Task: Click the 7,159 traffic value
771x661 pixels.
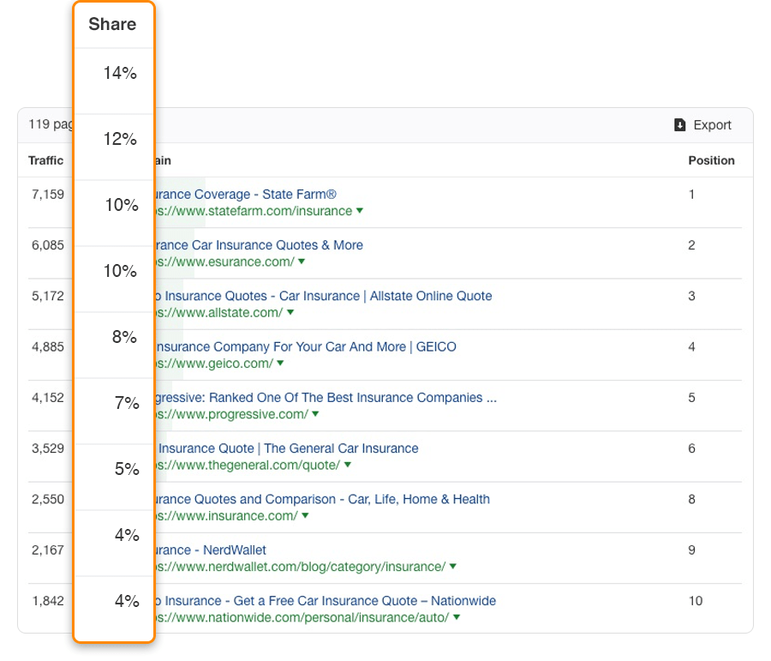Action: (x=48, y=195)
